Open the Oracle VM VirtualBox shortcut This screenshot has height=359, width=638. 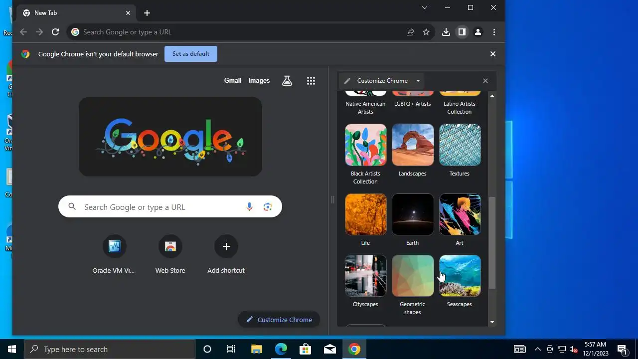coord(114,255)
